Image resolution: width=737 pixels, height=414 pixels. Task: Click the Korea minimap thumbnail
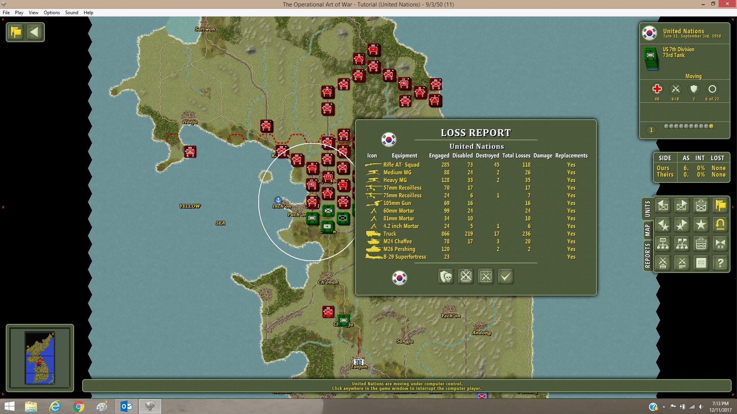40,358
